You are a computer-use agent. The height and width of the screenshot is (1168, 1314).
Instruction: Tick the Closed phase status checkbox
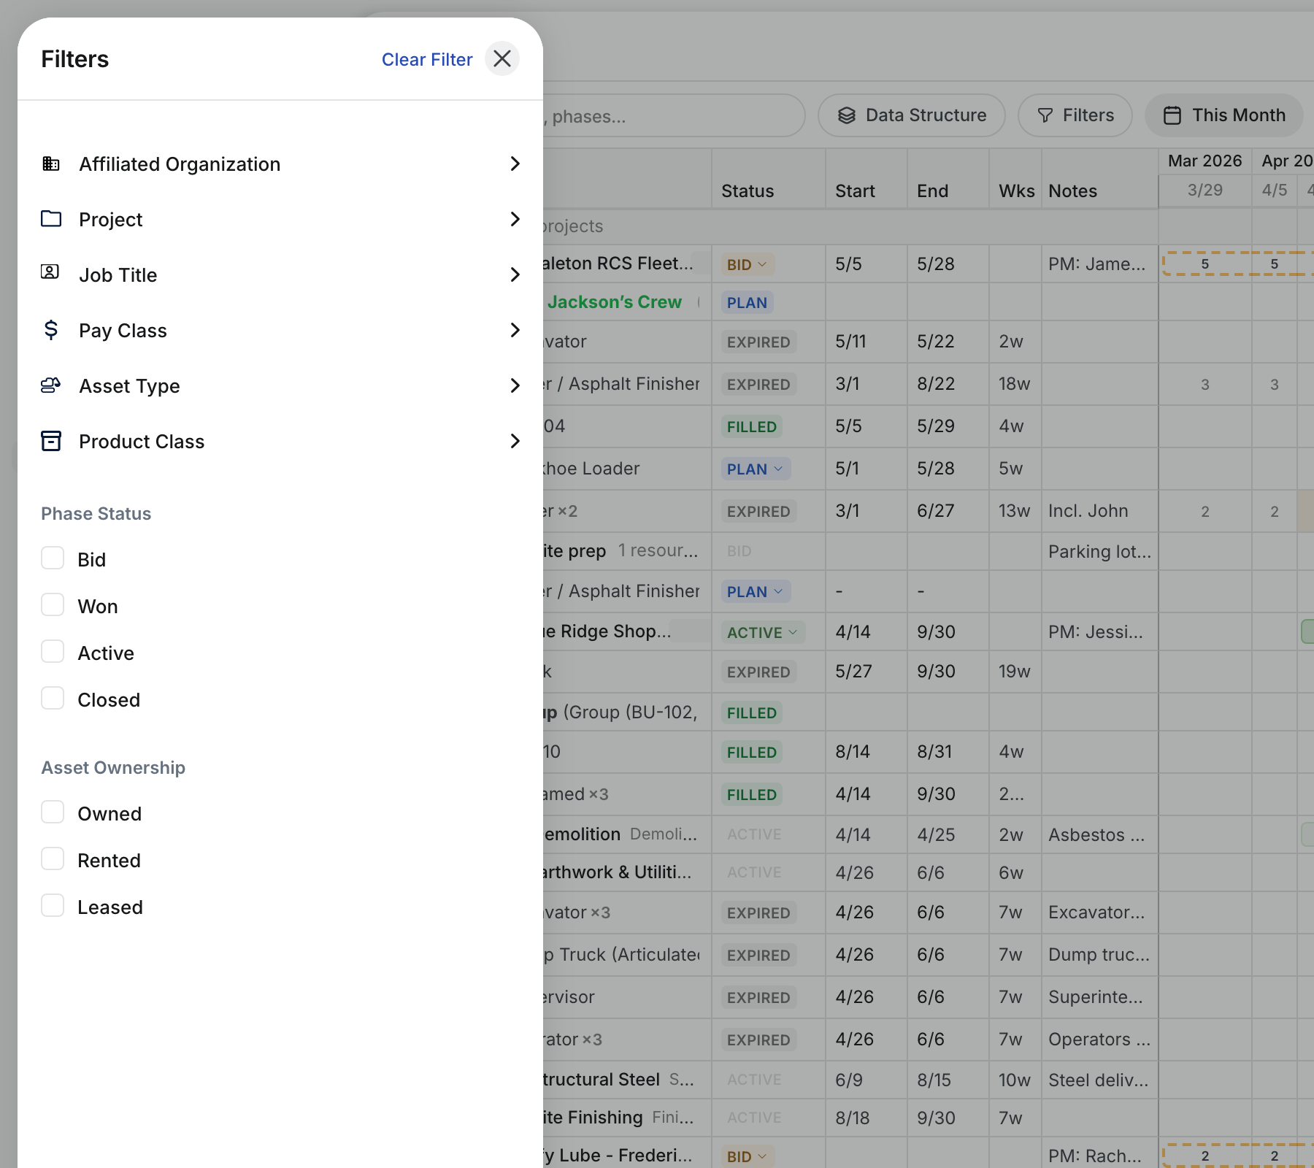[x=53, y=699]
